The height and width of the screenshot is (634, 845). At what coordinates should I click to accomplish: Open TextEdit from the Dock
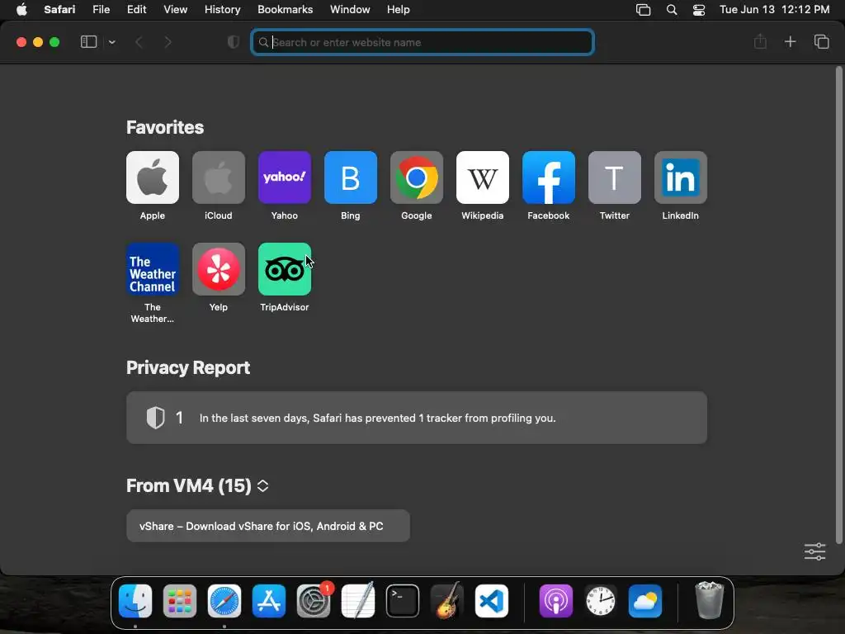click(x=358, y=601)
